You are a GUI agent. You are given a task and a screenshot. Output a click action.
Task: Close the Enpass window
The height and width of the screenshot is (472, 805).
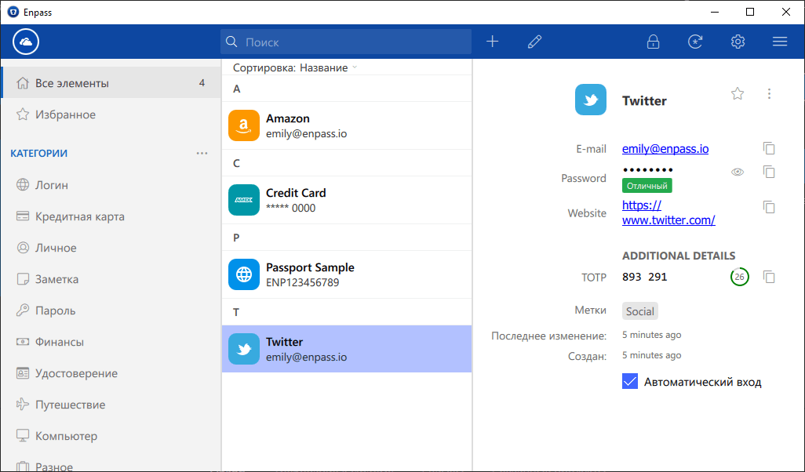(x=786, y=12)
